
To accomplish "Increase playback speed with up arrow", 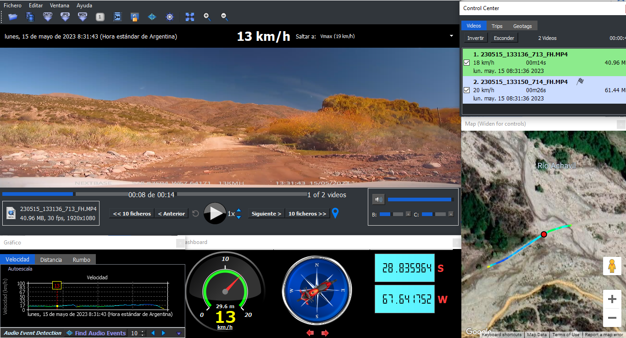I will click(238, 211).
